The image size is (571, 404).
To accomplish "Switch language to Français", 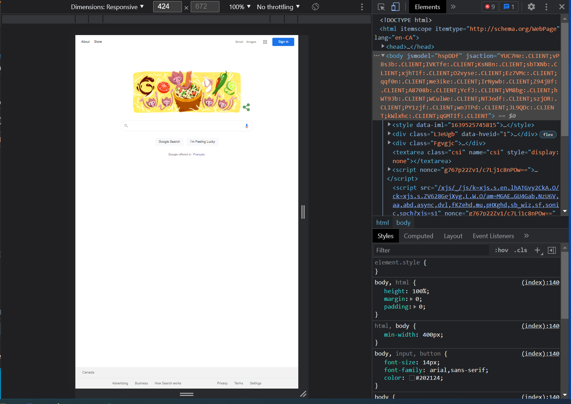I will (x=199, y=154).
